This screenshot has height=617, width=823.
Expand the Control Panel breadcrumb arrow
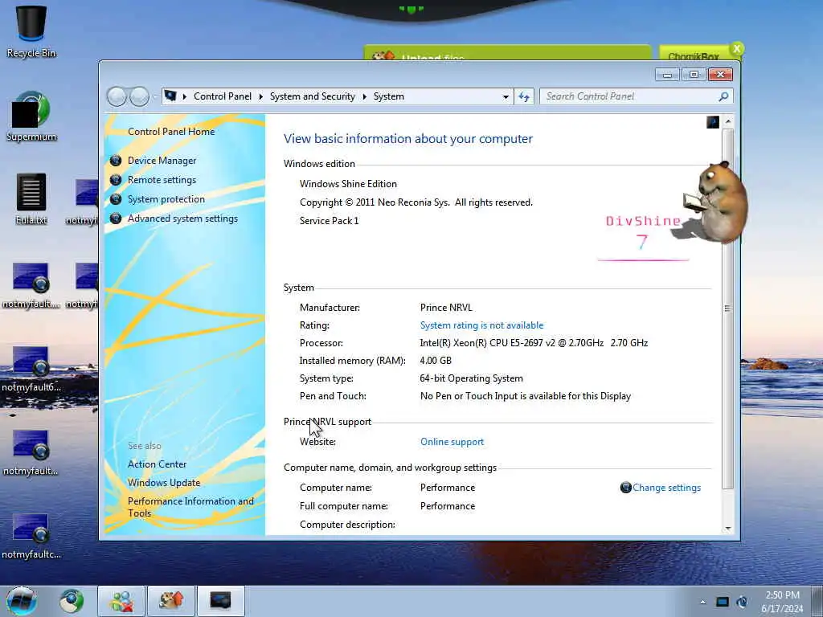[x=261, y=96]
